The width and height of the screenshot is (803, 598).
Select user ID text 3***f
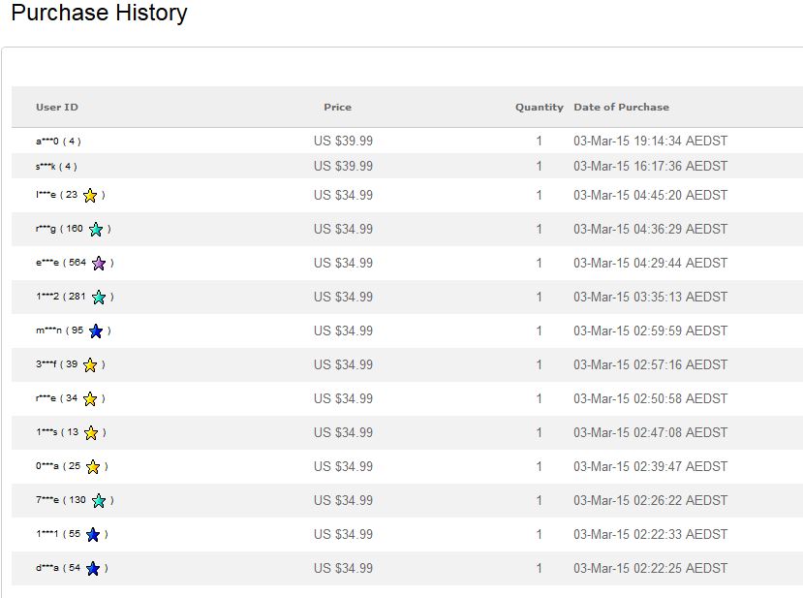click(46, 364)
